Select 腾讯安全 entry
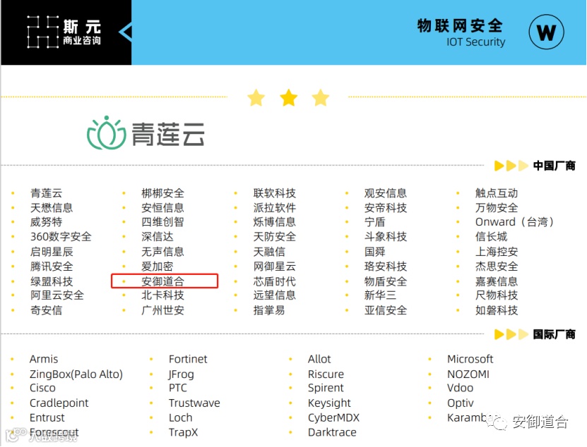The image size is (587, 447). coord(52,267)
